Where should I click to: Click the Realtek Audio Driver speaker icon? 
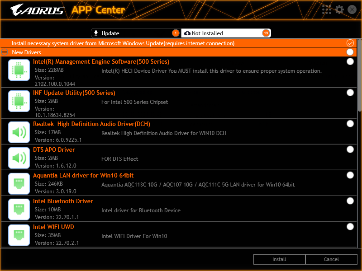pos(19,132)
